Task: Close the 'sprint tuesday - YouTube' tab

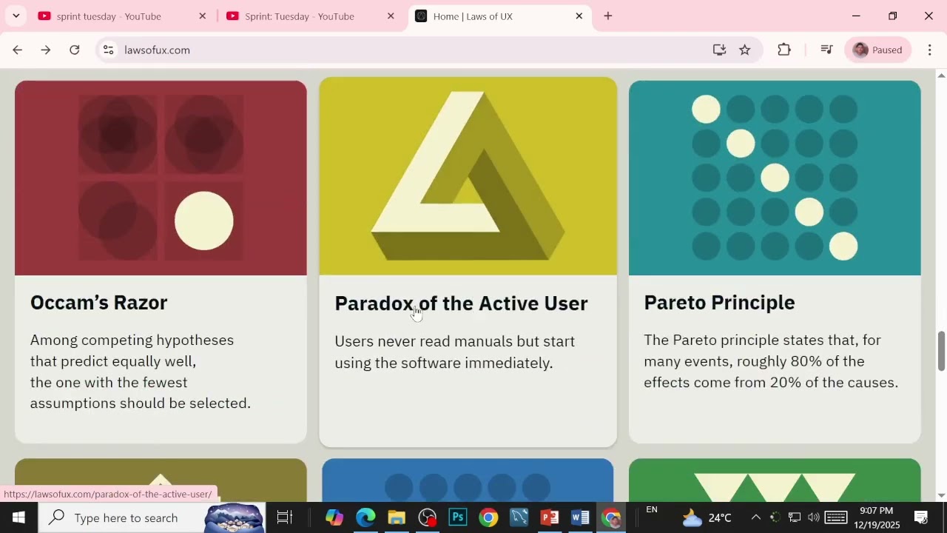Action: (203, 16)
